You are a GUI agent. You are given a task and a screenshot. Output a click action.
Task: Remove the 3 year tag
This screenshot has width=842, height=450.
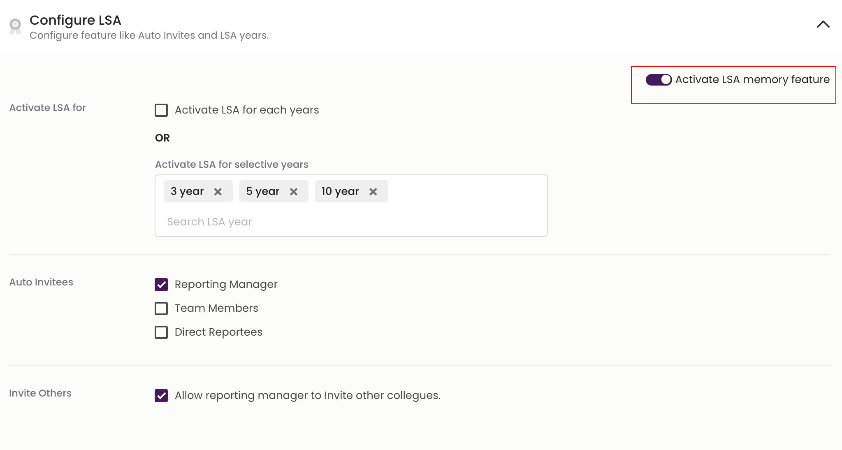218,192
